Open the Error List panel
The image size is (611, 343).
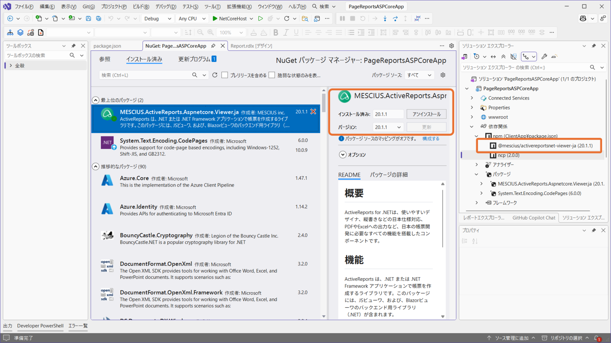pos(78,326)
